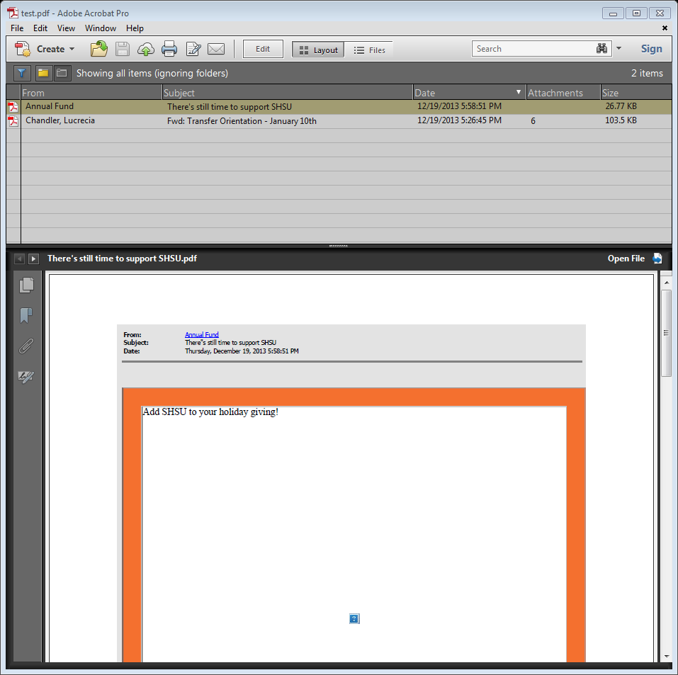The height and width of the screenshot is (675, 678).
Task: Open the Signatures panel icon
Action: (x=26, y=377)
